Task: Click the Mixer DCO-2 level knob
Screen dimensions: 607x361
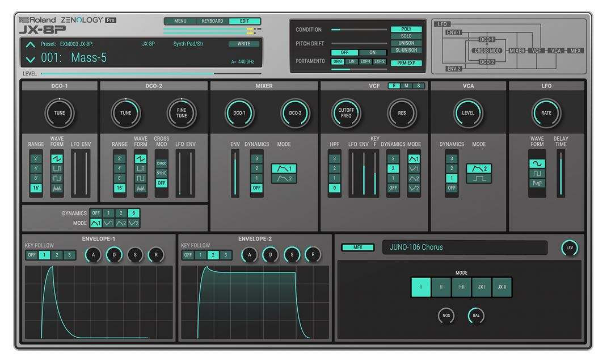Action: pos(295,113)
